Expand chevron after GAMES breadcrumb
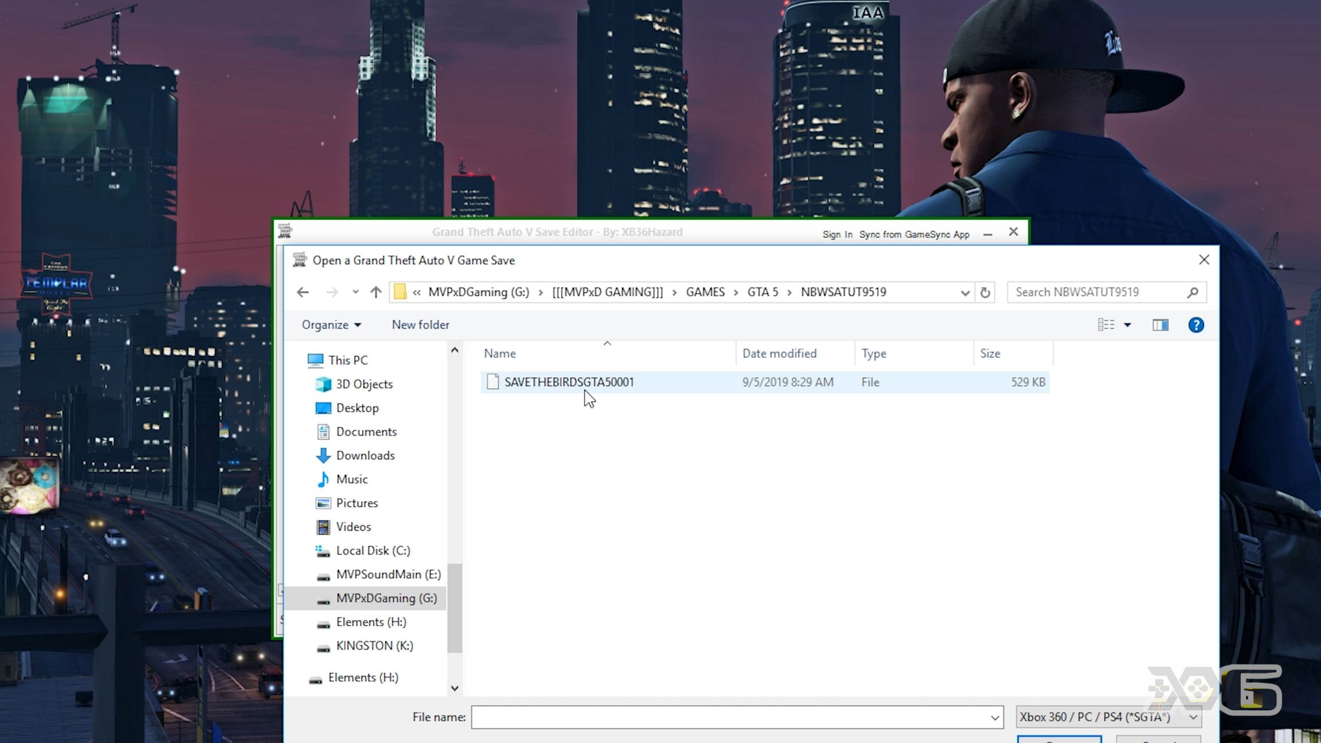This screenshot has width=1321, height=743. point(736,292)
